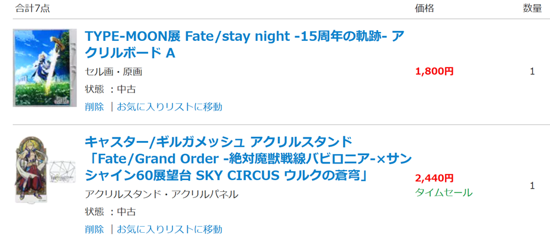Open the キャスター/ギルガメッシュ アクリルスタンド title link
The image size is (550, 244).
[x=248, y=159]
